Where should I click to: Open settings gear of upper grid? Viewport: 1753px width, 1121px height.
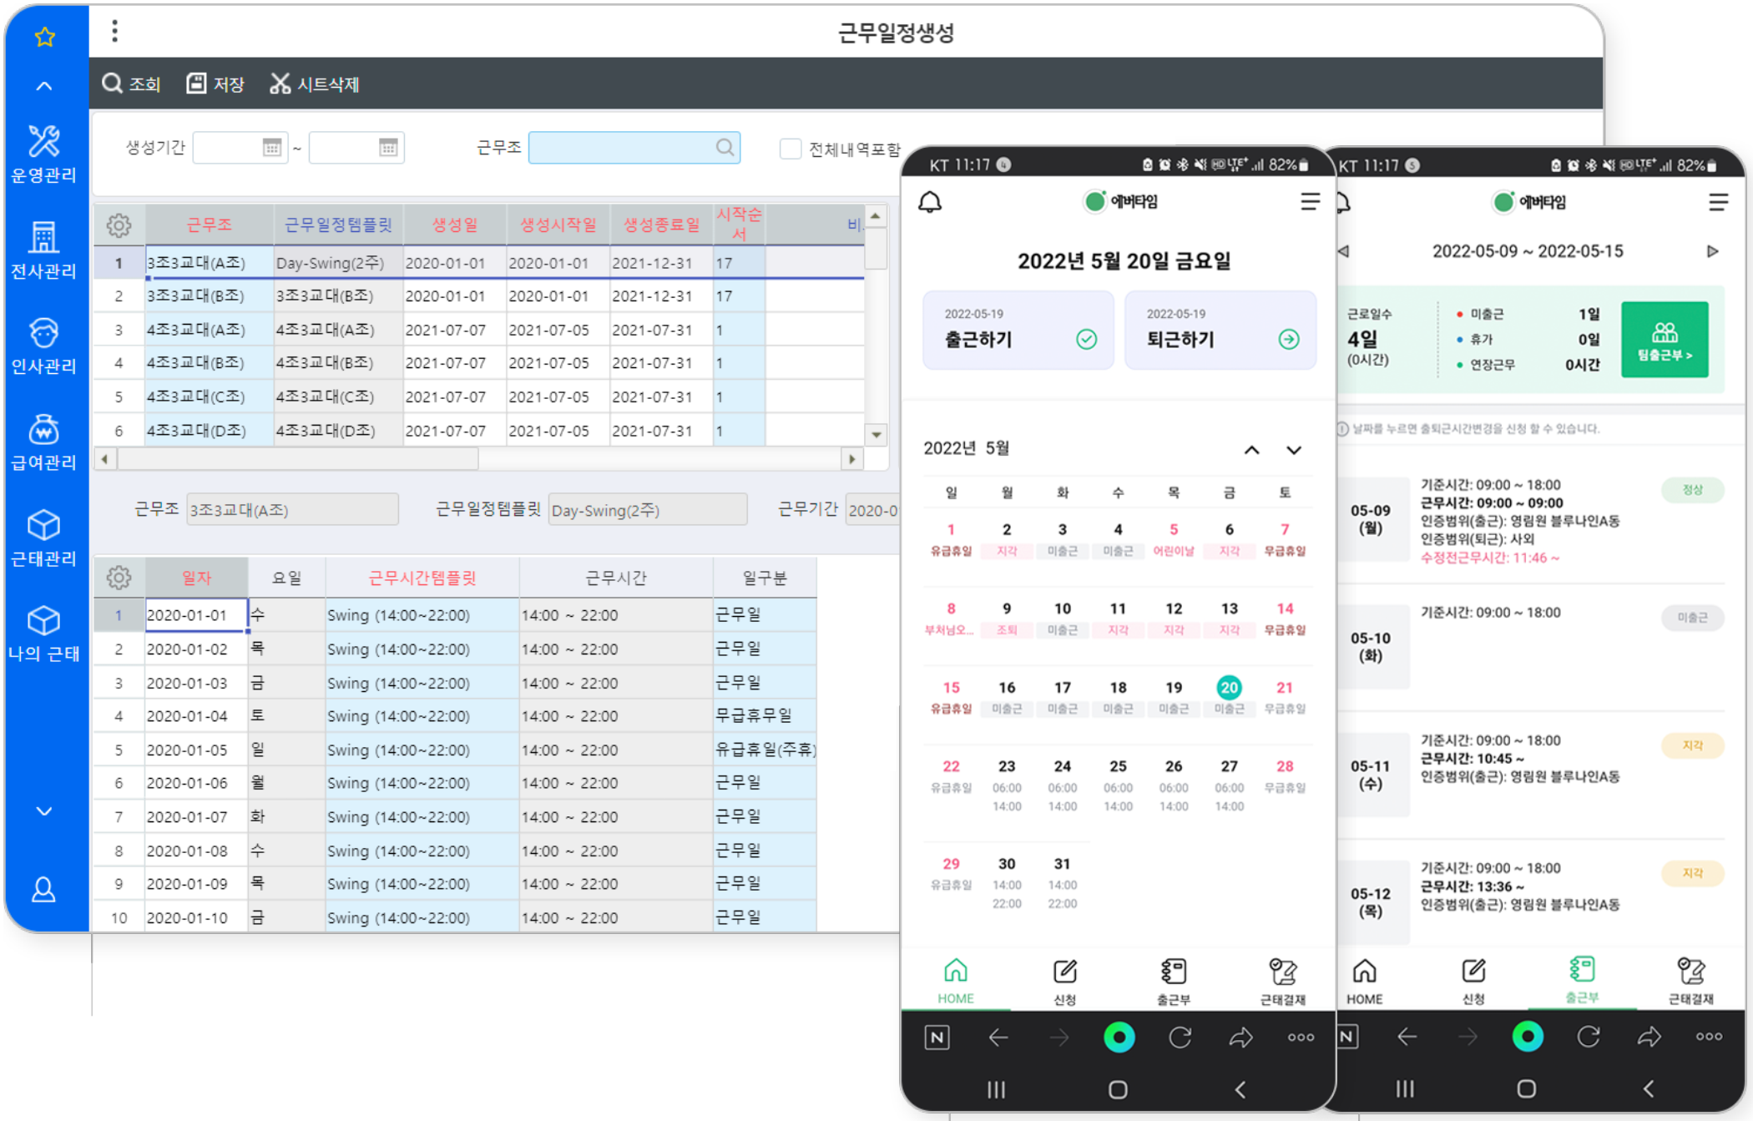pos(119,225)
